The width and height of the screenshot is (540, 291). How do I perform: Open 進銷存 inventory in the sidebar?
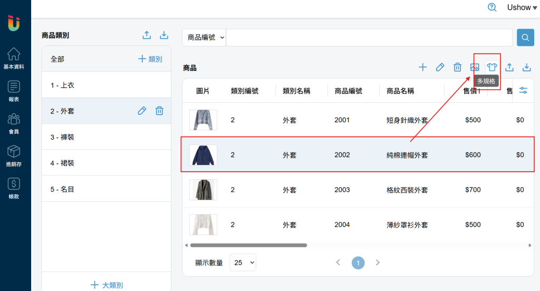(14, 156)
